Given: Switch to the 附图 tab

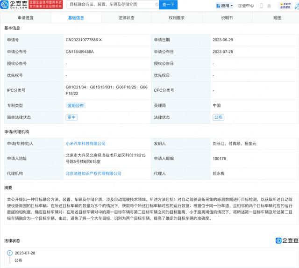Looking at the screenshot, I should pyautogui.click(x=278, y=18).
